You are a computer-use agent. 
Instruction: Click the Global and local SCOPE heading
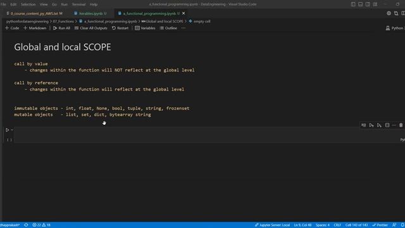(63, 47)
